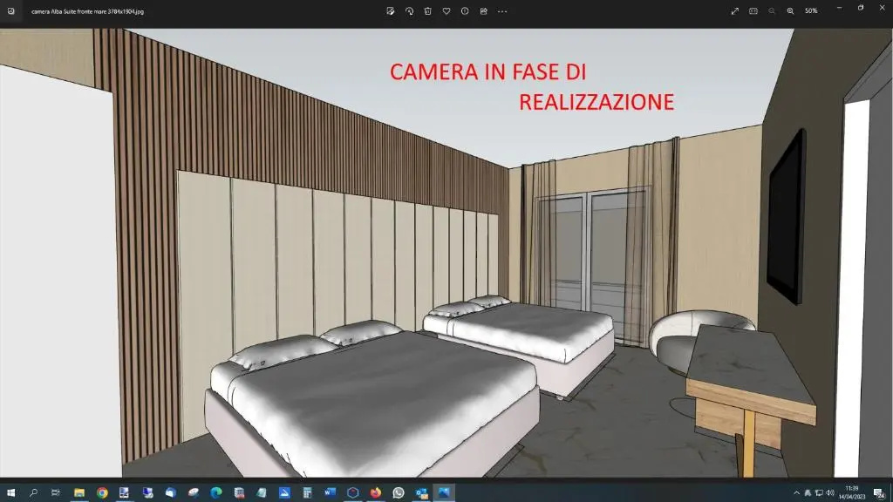This screenshot has height=502, width=893.
Task: Open Outlook from taskbar
Action: 421,493
